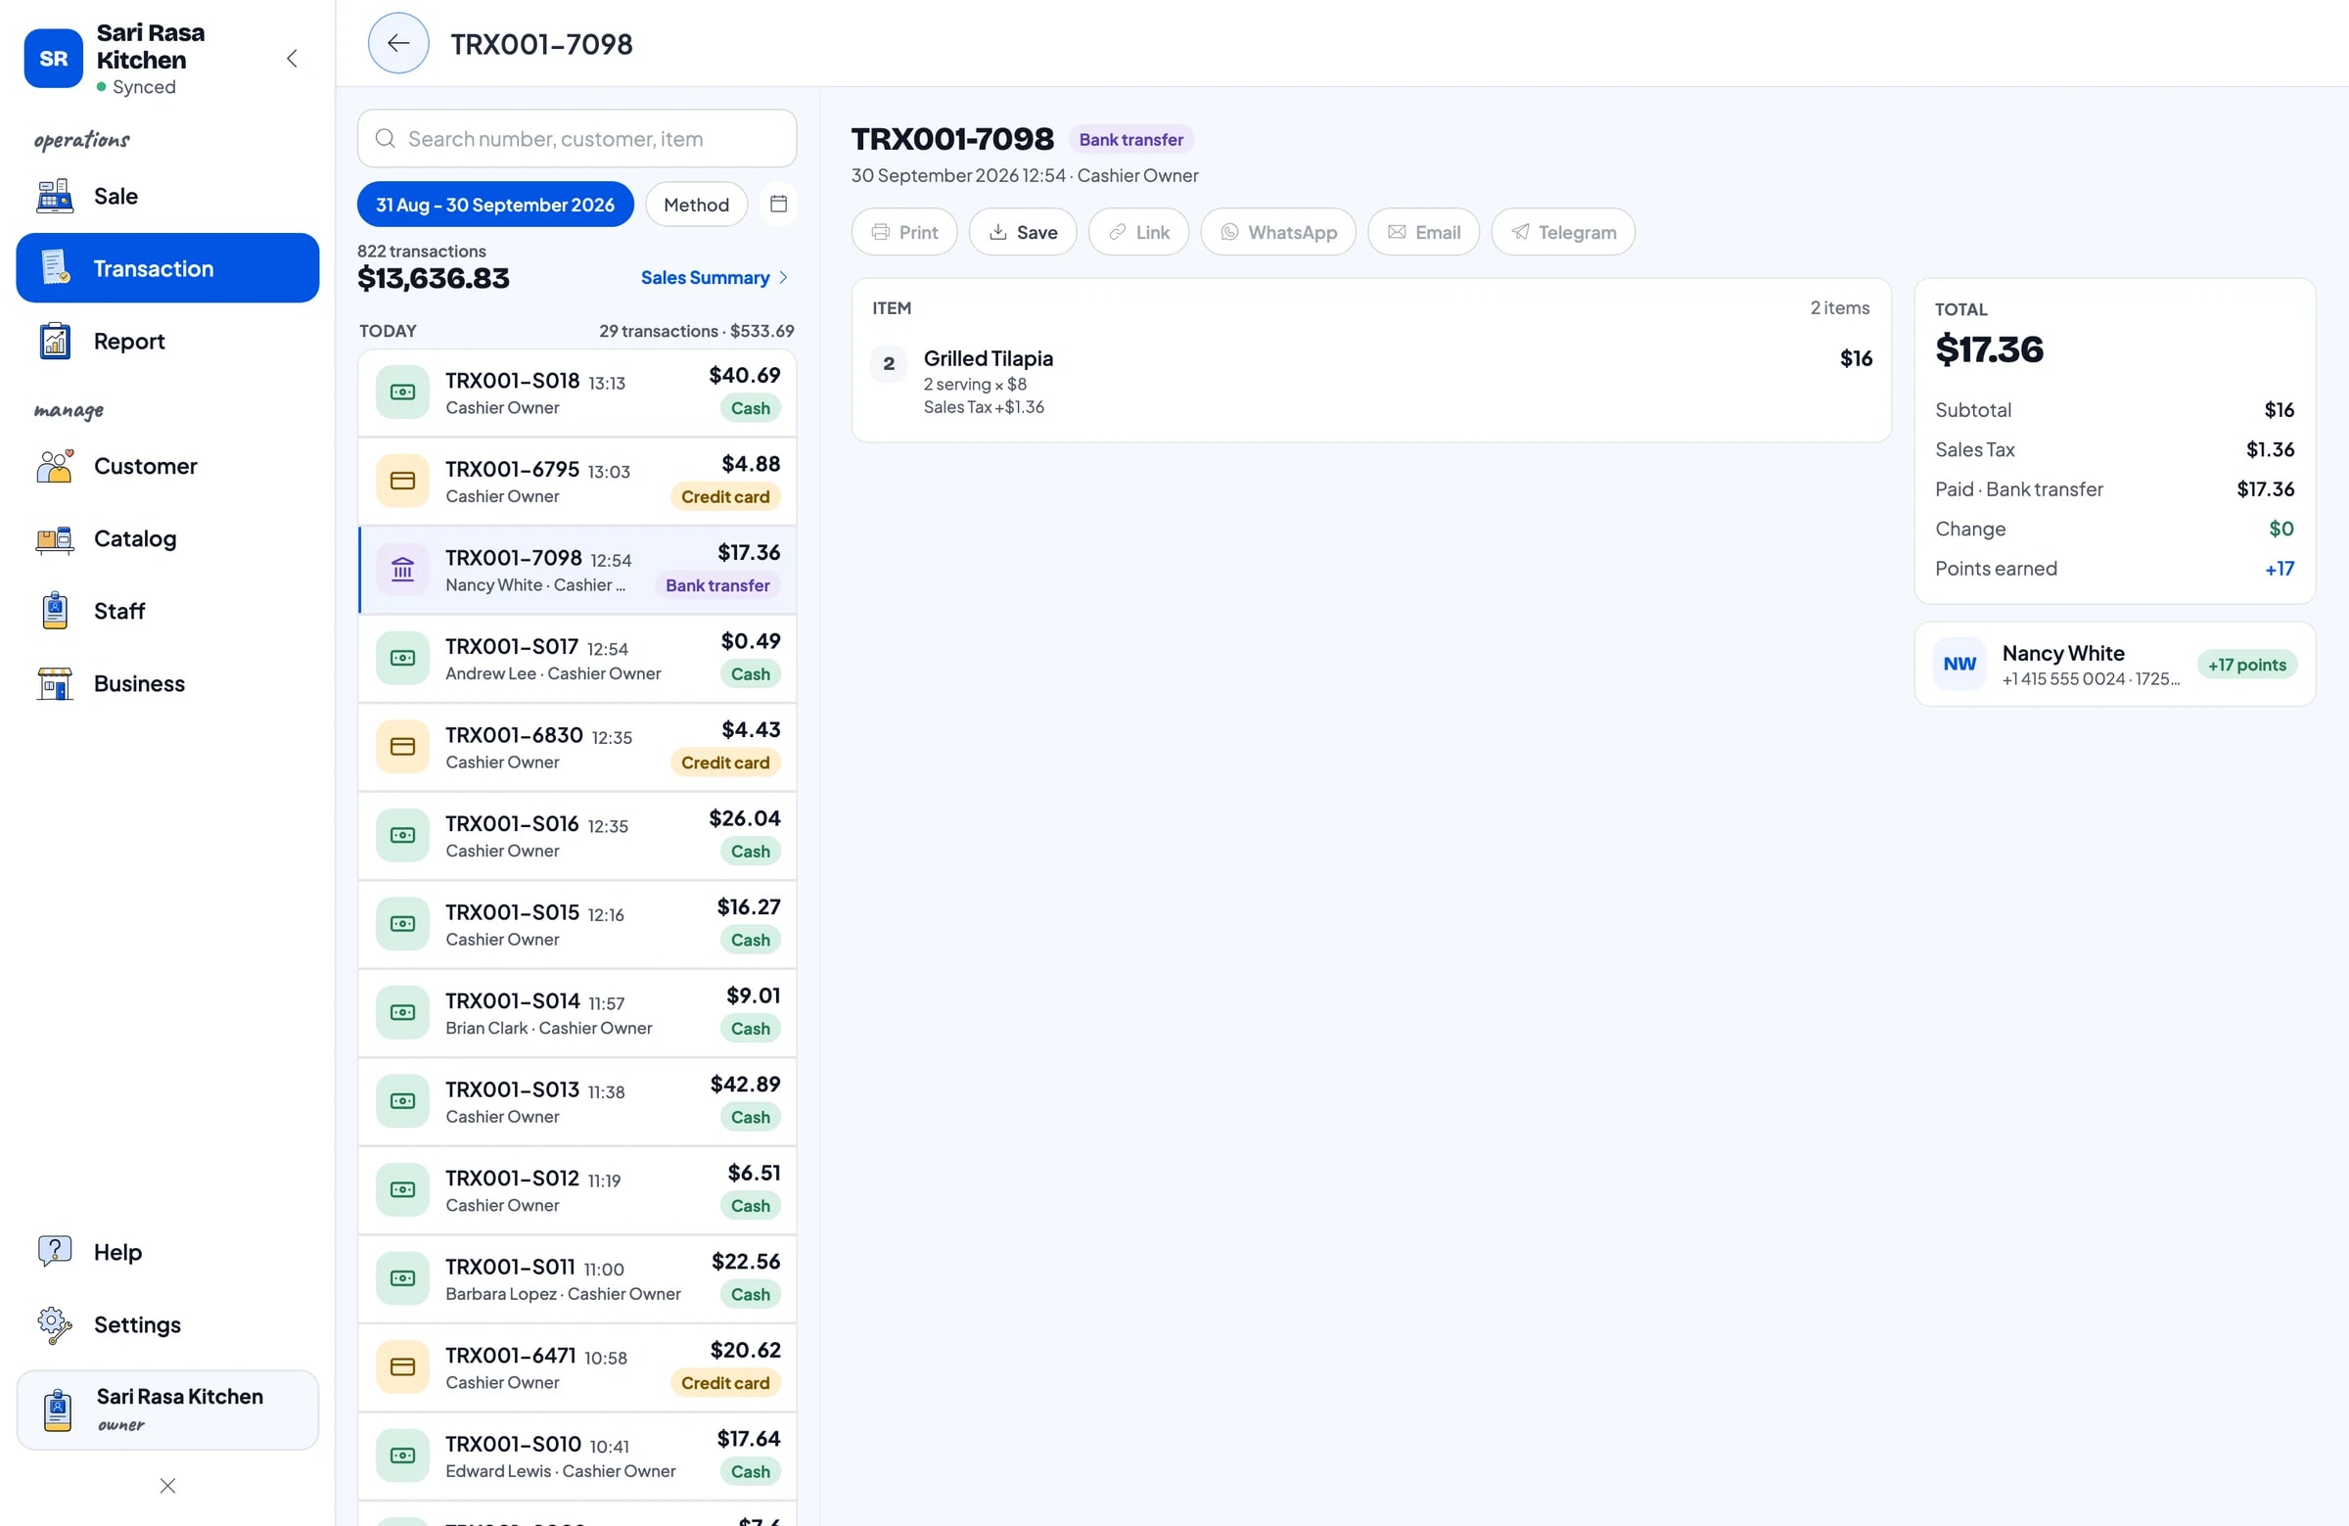Click the Help question mark icon
The width and height of the screenshot is (2349, 1526).
[54, 1251]
